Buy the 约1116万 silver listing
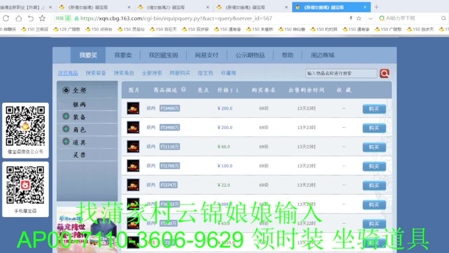 [x=374, y=147]
